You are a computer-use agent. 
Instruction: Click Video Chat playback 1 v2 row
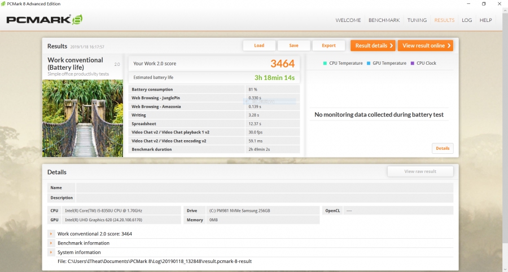214,132
